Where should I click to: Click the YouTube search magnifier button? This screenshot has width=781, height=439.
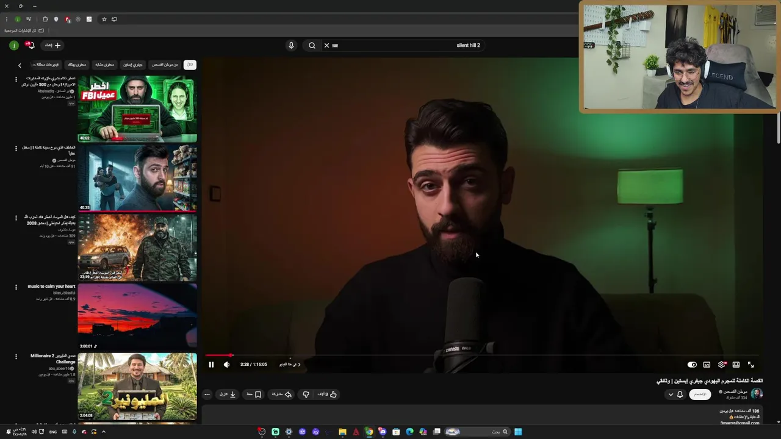pyautogui.click(x=312, y=45)
